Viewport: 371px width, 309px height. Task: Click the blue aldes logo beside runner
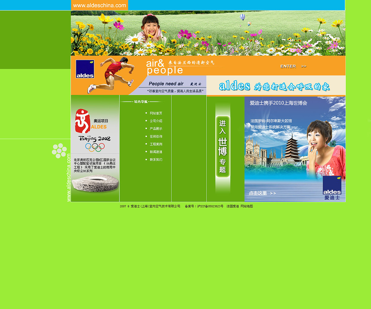(85, 69)
